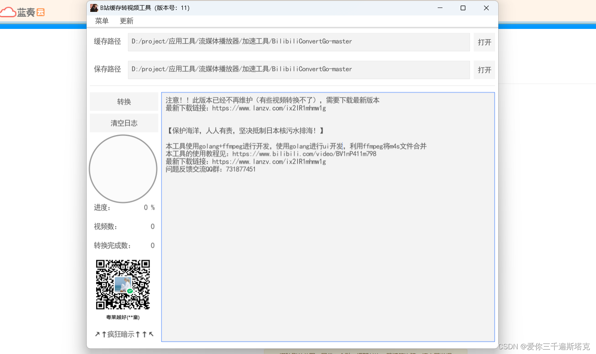This screenshot has height=354, width=596.
Task: Click the app icon in title bar
Action: (94, 8)
